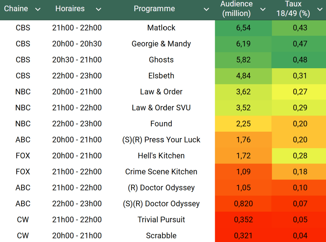The height and width of the screenshot is (242, 326).
Task: Click the Programme header label
Action: coord(154,9)
